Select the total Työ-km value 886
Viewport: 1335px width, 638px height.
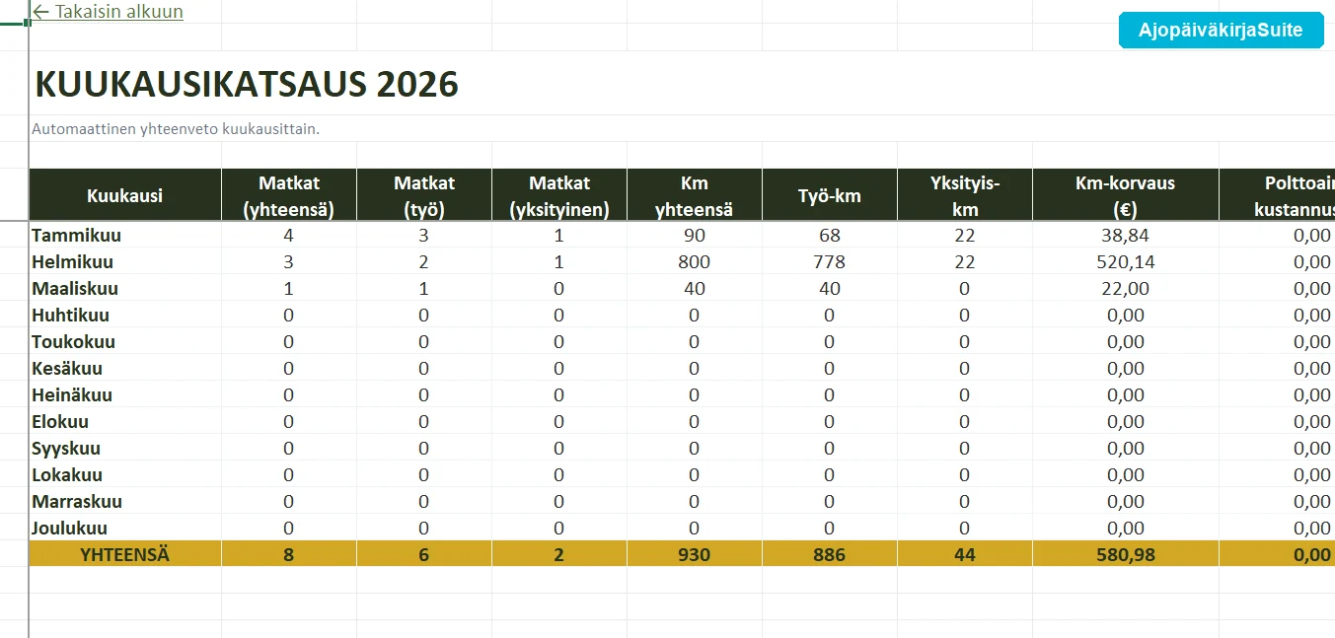click(x=830, y=555)
